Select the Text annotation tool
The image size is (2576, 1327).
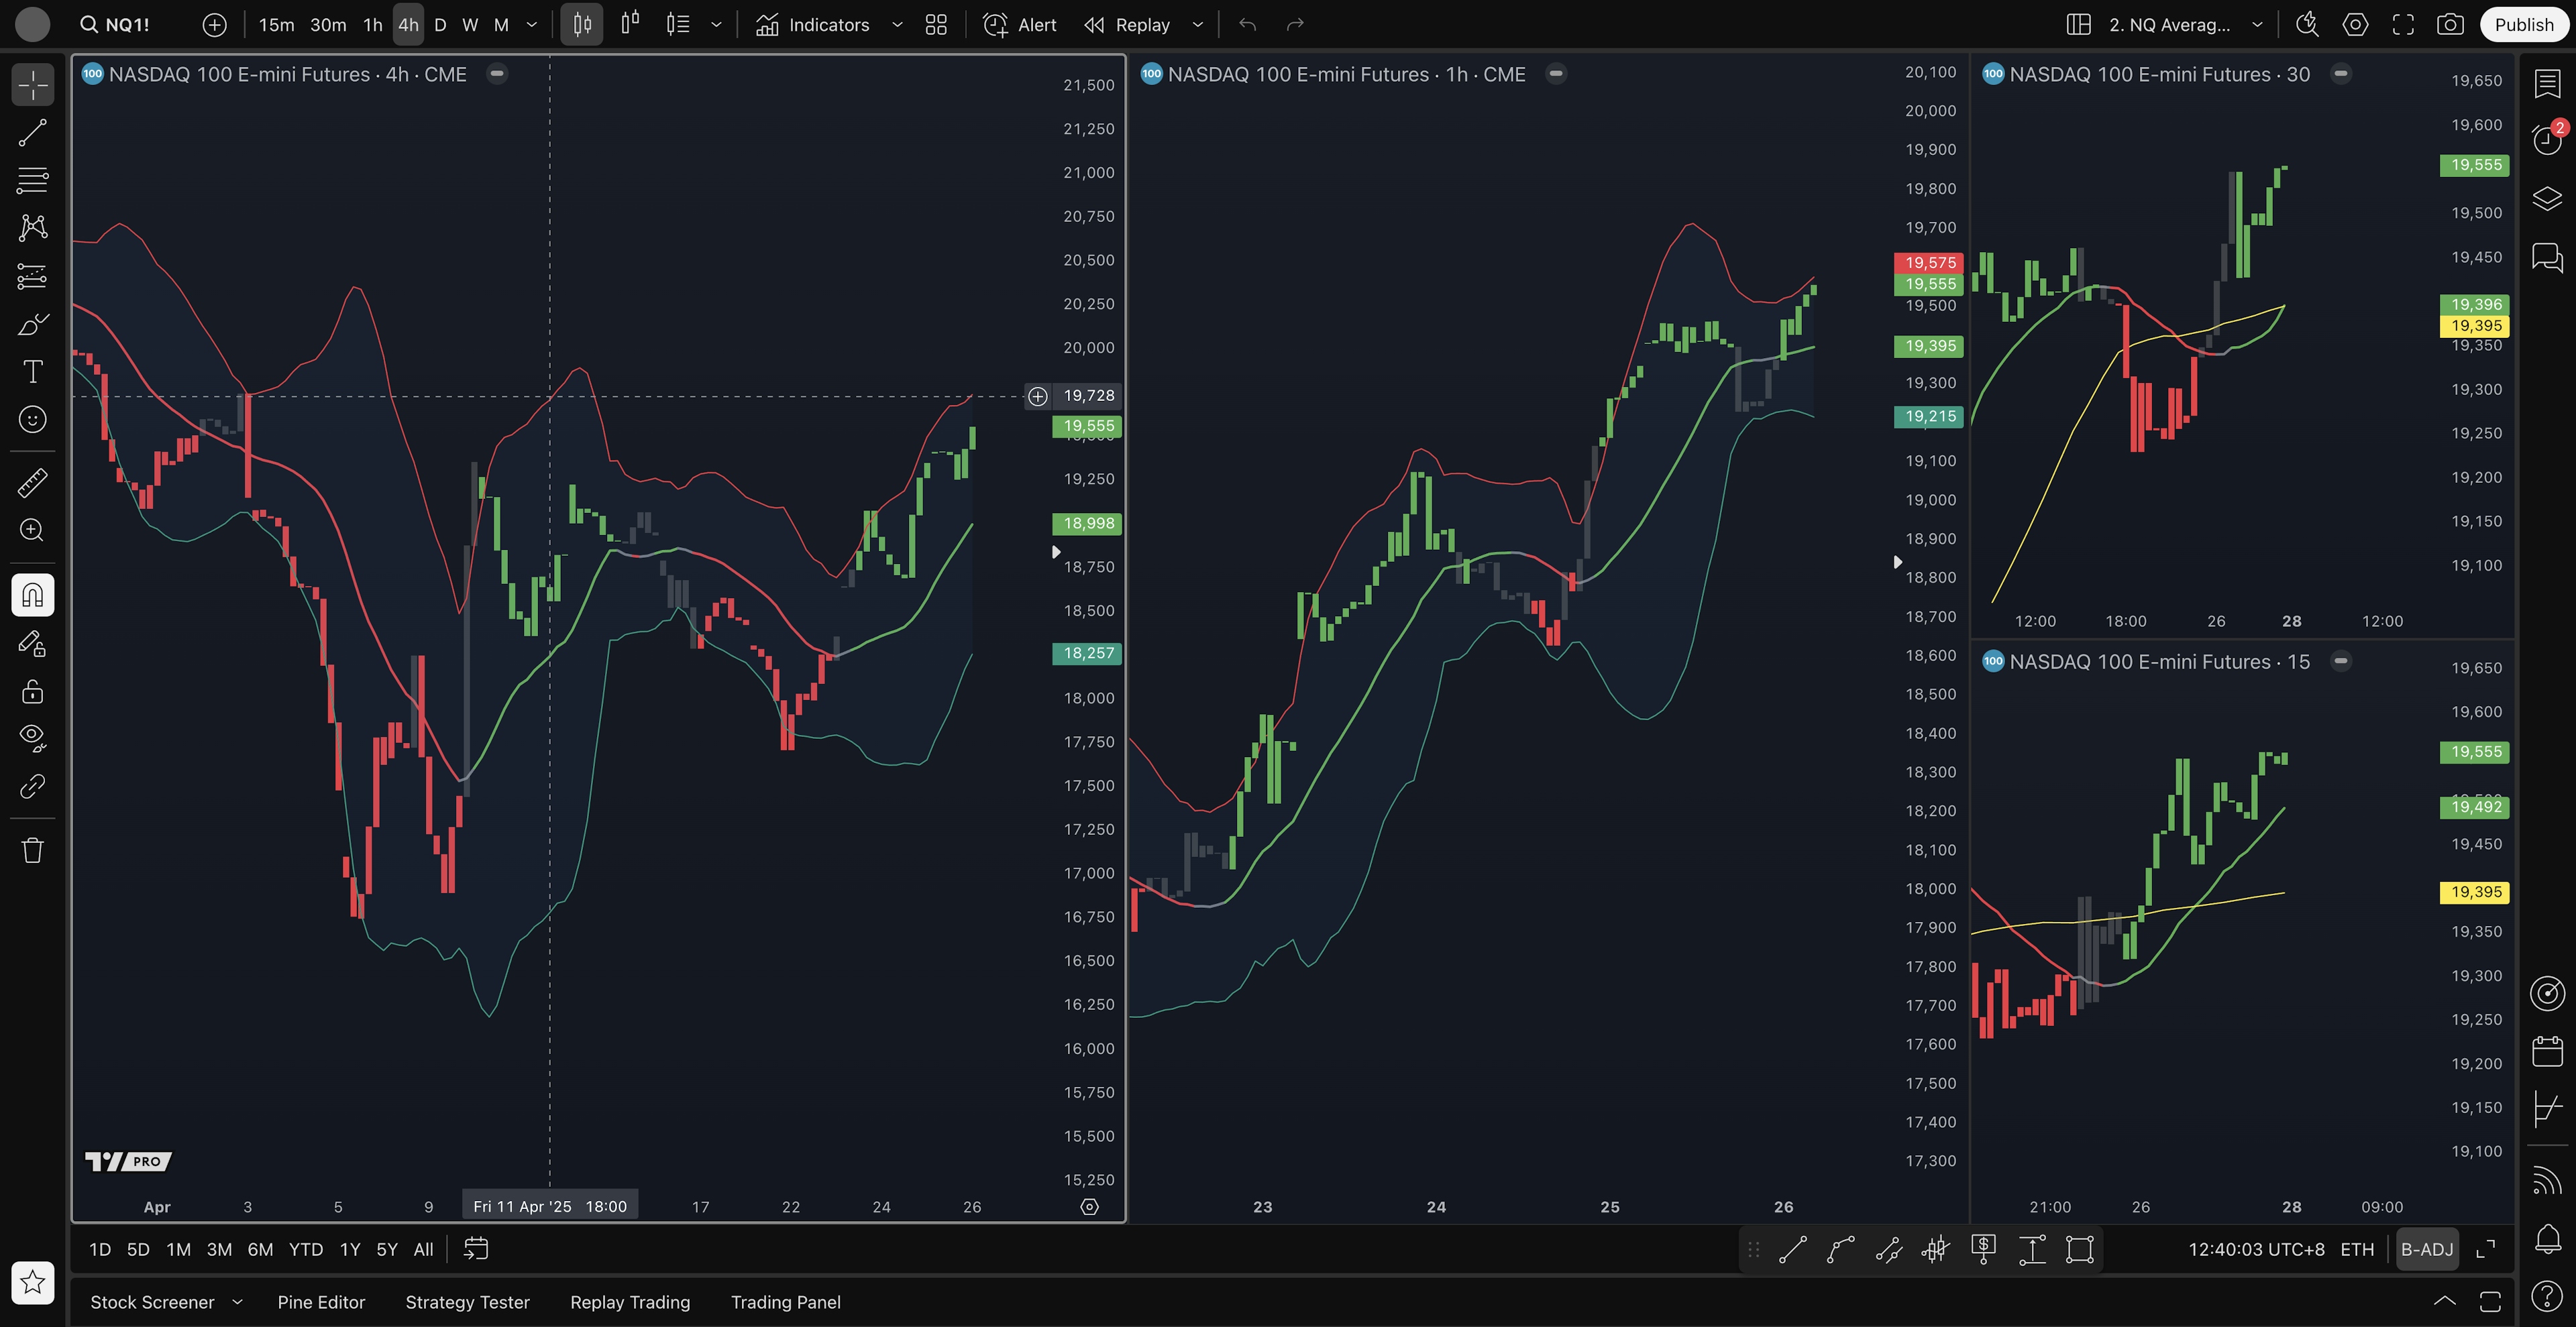coord(32,371)
